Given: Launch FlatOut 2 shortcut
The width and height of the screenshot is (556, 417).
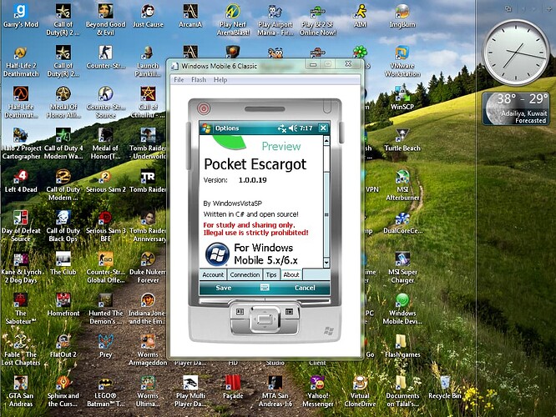Looking at the screenshot, I should [x=63, y=346].
